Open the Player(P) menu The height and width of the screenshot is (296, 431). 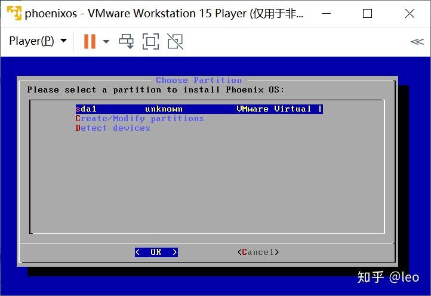pos(38,41)
